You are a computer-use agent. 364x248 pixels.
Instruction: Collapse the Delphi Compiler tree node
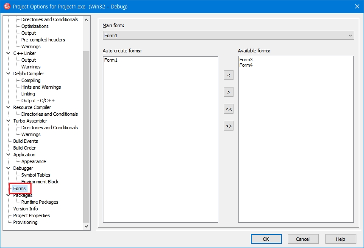pos(8,74)
